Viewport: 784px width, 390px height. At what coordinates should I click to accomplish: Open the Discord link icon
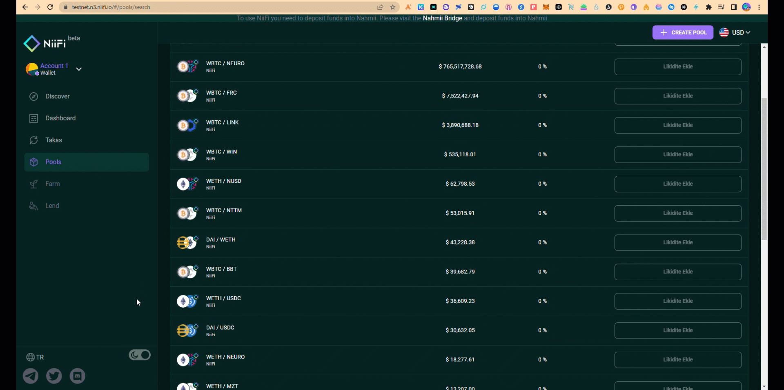[78, 376]
